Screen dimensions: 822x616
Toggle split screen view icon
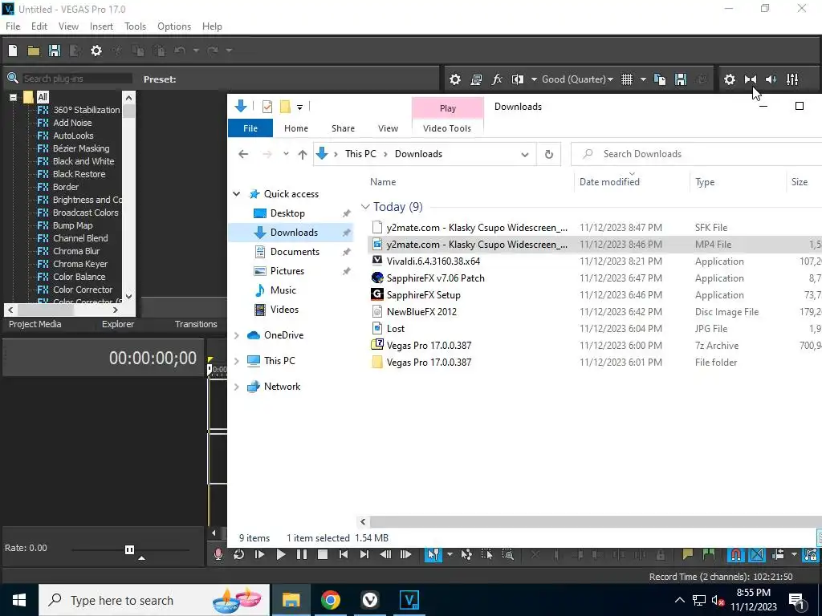pyautogui.click(x=518, y=79)
